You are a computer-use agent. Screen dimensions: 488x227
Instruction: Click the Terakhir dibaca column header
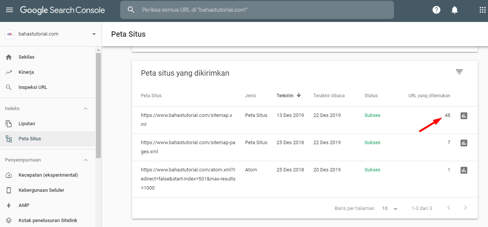329,96
